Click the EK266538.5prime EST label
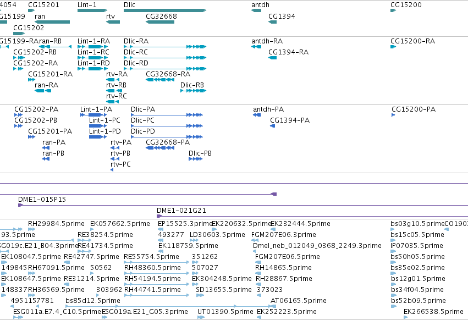The height and width of the screenshot is (320, 468). coord(433,312)
